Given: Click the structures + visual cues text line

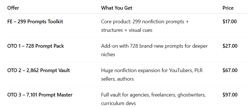Looking at the screenshot, I should point(127,30).
